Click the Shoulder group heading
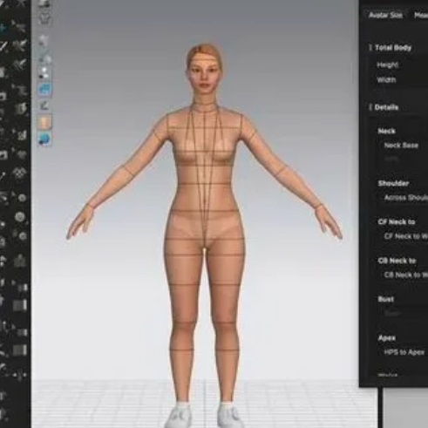 click(393, 183)
